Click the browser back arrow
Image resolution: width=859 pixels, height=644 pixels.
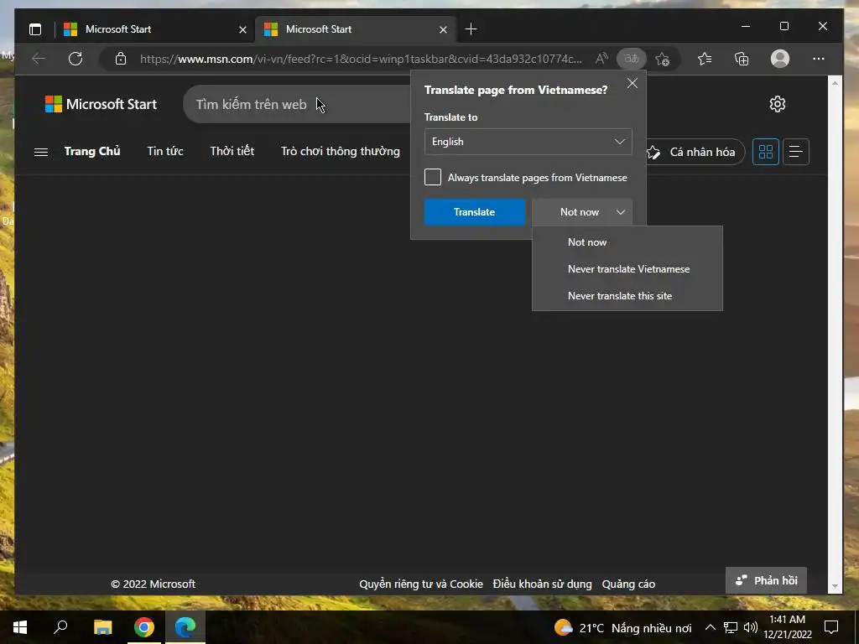(x=39, y=59)
